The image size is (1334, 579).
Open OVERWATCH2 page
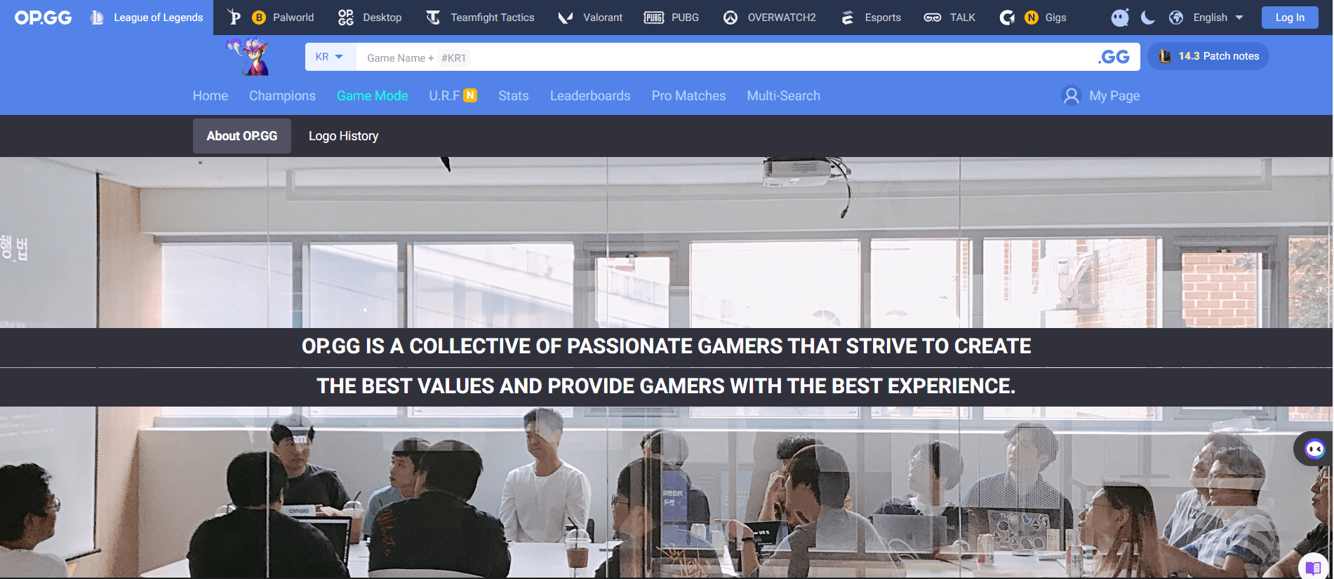click(782, 18)
